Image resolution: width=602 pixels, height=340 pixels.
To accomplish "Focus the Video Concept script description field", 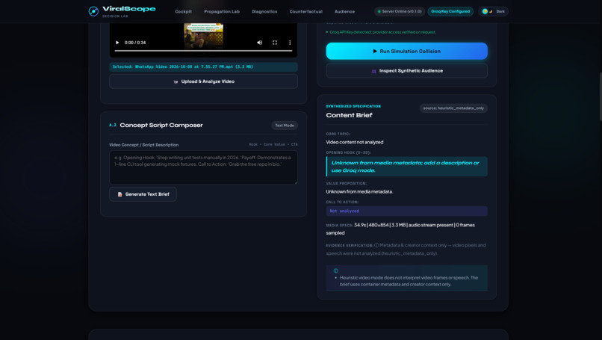I will [203, 167].
